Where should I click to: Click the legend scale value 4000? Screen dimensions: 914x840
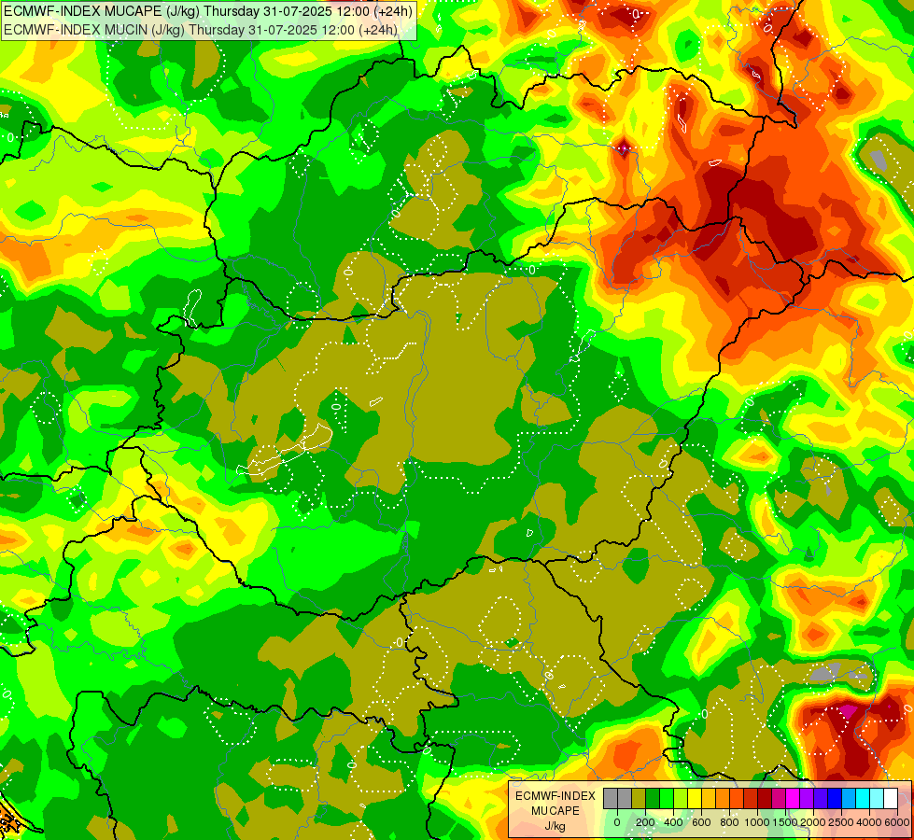pos(870,822)
